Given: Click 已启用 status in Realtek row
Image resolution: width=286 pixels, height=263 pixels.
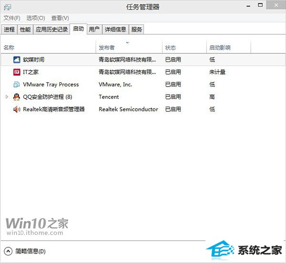Looking at the screenshot, I should (x=173, y=109).
